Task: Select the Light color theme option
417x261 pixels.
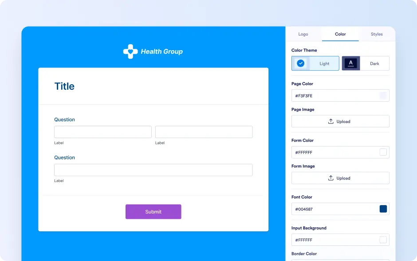Action: 315,63
